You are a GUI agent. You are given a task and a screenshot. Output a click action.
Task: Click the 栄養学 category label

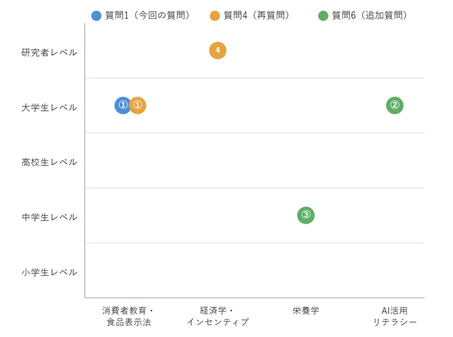(x=306, y=311)
